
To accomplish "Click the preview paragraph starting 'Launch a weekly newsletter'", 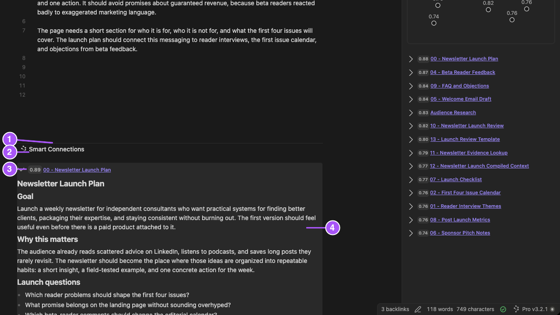I will [x=166, y=218].
